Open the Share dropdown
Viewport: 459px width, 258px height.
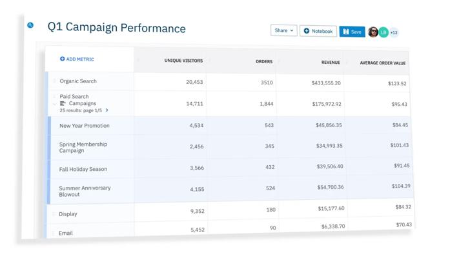[x=283, y=30]
